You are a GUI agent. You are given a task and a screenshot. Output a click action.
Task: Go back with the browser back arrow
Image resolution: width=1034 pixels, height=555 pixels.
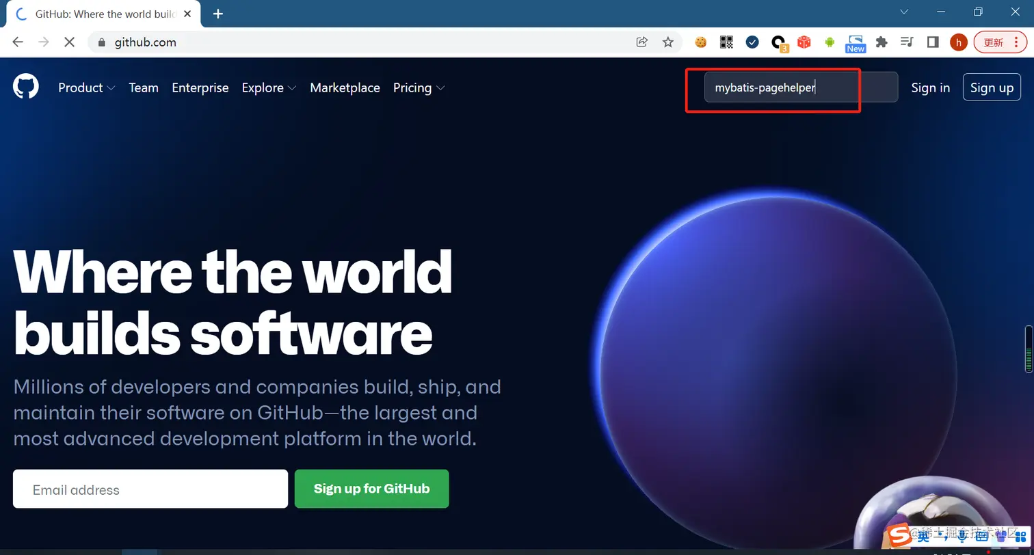[x=18, y=42]
